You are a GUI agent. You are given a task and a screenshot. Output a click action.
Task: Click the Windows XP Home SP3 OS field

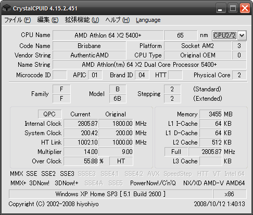[110, 194]
